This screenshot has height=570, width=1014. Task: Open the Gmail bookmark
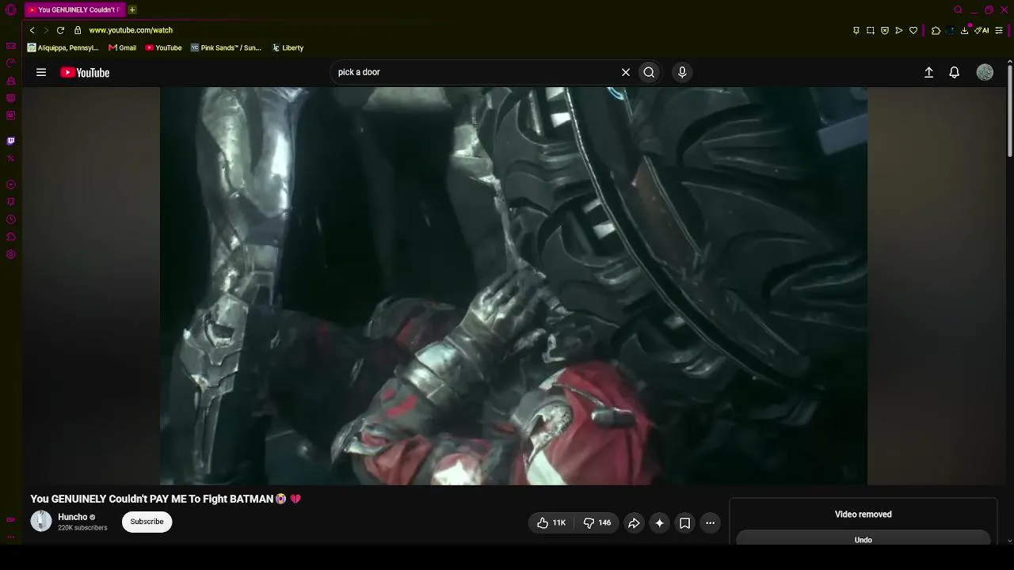pyautogui.click(x=122, y=47)
